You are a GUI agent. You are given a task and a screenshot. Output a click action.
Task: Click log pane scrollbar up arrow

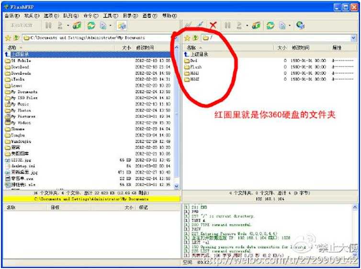pyautogui.click(x=355, y=208)
